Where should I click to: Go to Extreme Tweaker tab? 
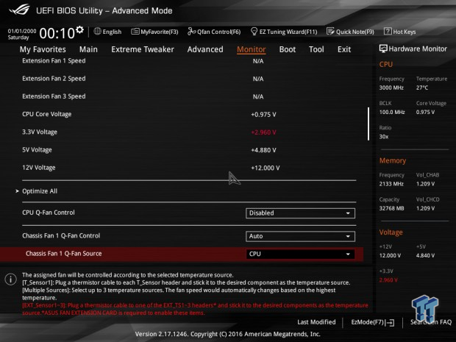pos(143,49)
